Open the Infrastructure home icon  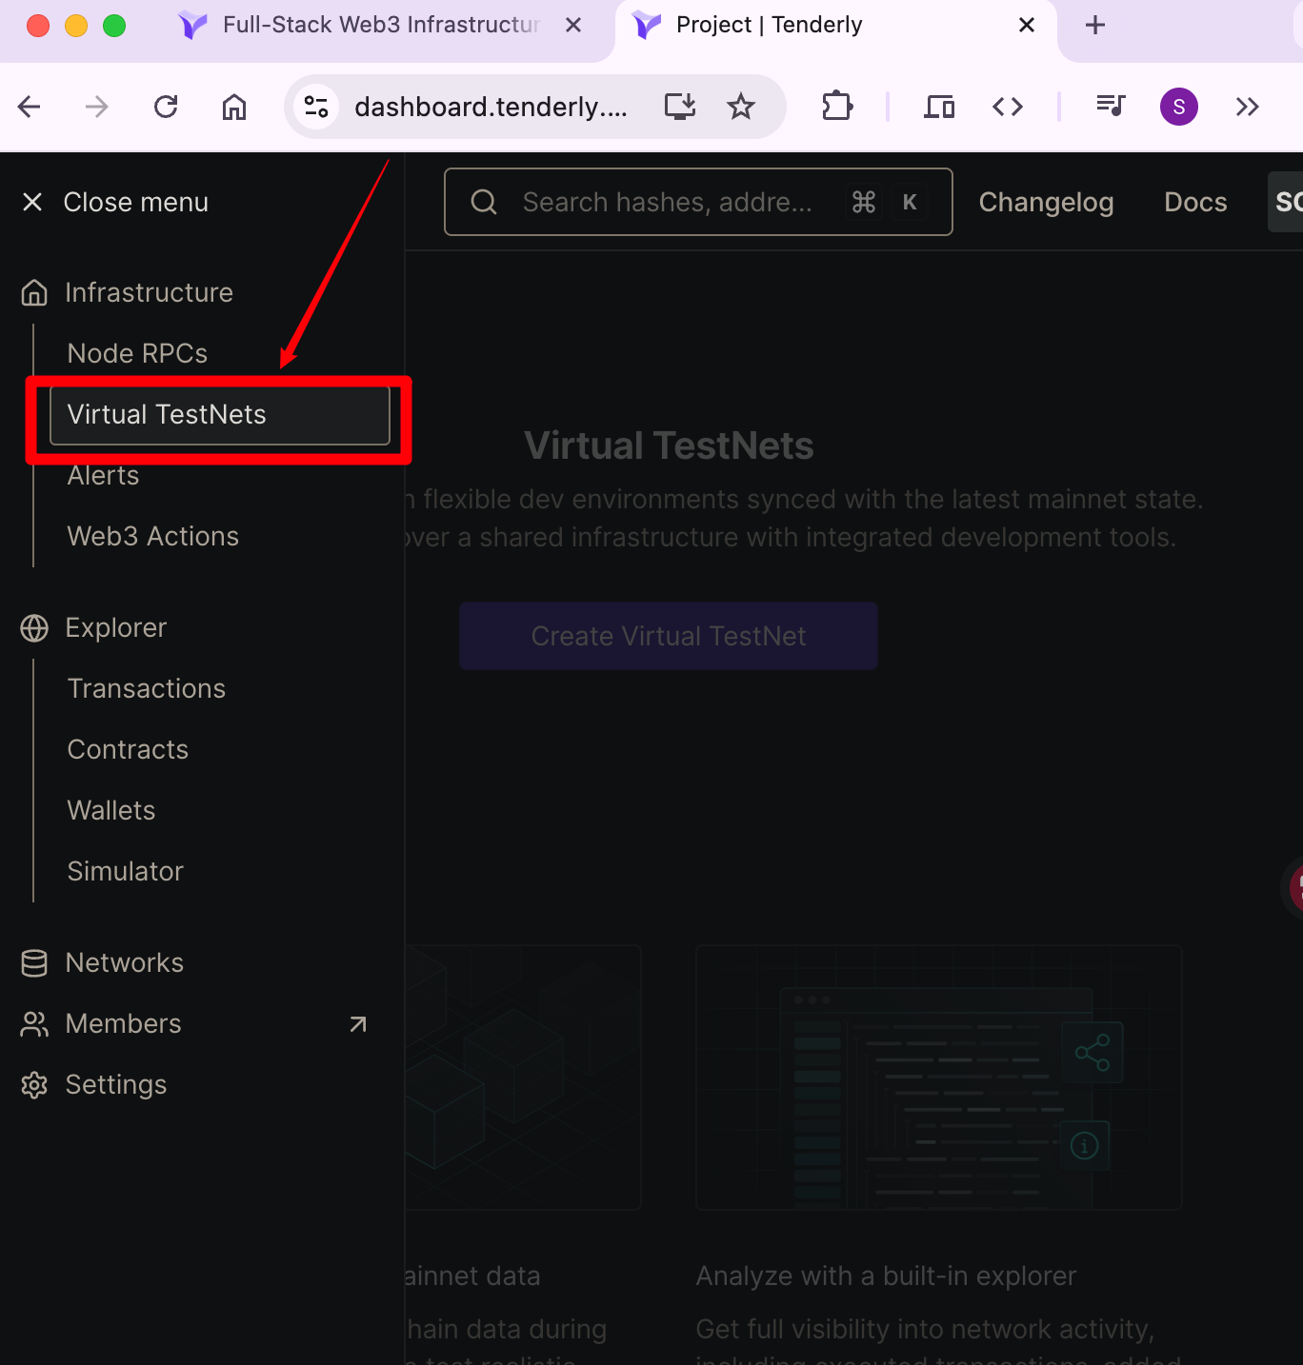34,292
